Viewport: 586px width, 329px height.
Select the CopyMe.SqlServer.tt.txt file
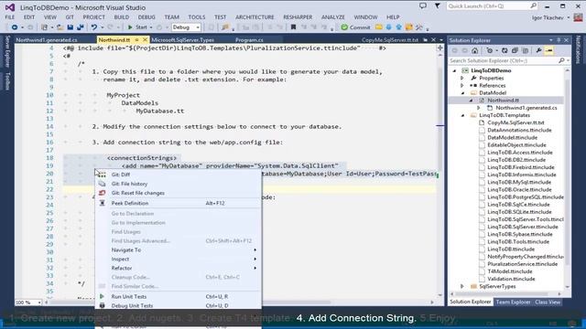tap(515, 122)
